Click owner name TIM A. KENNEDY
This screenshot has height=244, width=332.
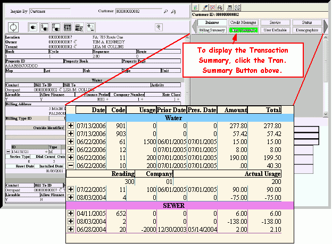point(109,42)
